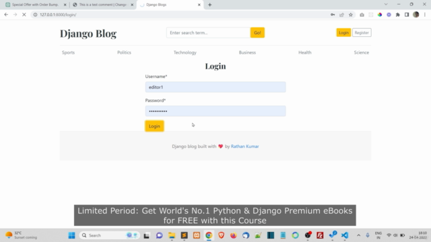Open the Health category
Image resolution: width=431 pixels, height=242 pixels.
tap(305, 52)
